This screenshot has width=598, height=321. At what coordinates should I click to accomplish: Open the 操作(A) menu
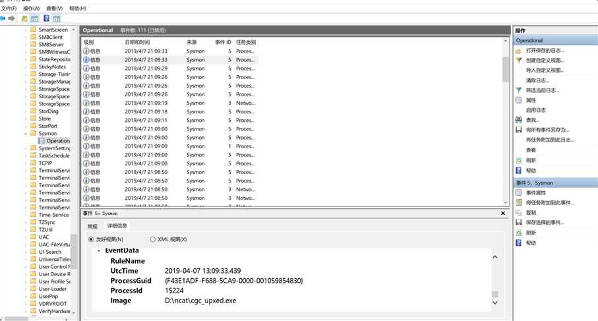(31, 8)
